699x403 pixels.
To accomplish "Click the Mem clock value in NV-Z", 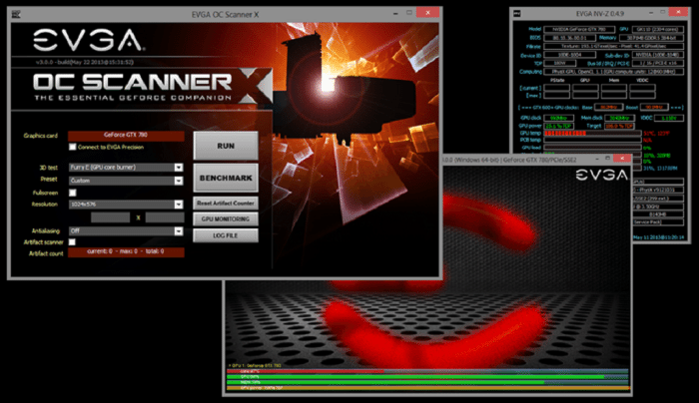I will (x=620, y=118).
